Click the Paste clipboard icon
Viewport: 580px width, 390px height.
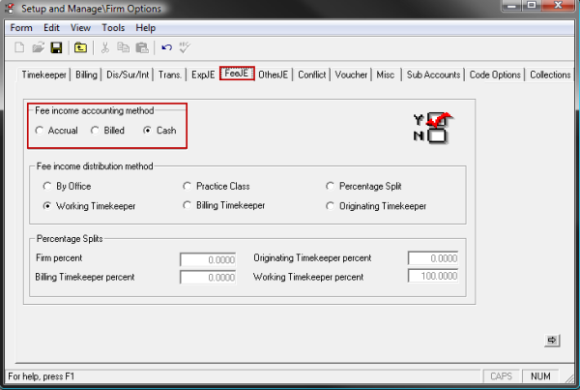click(142, 47)
